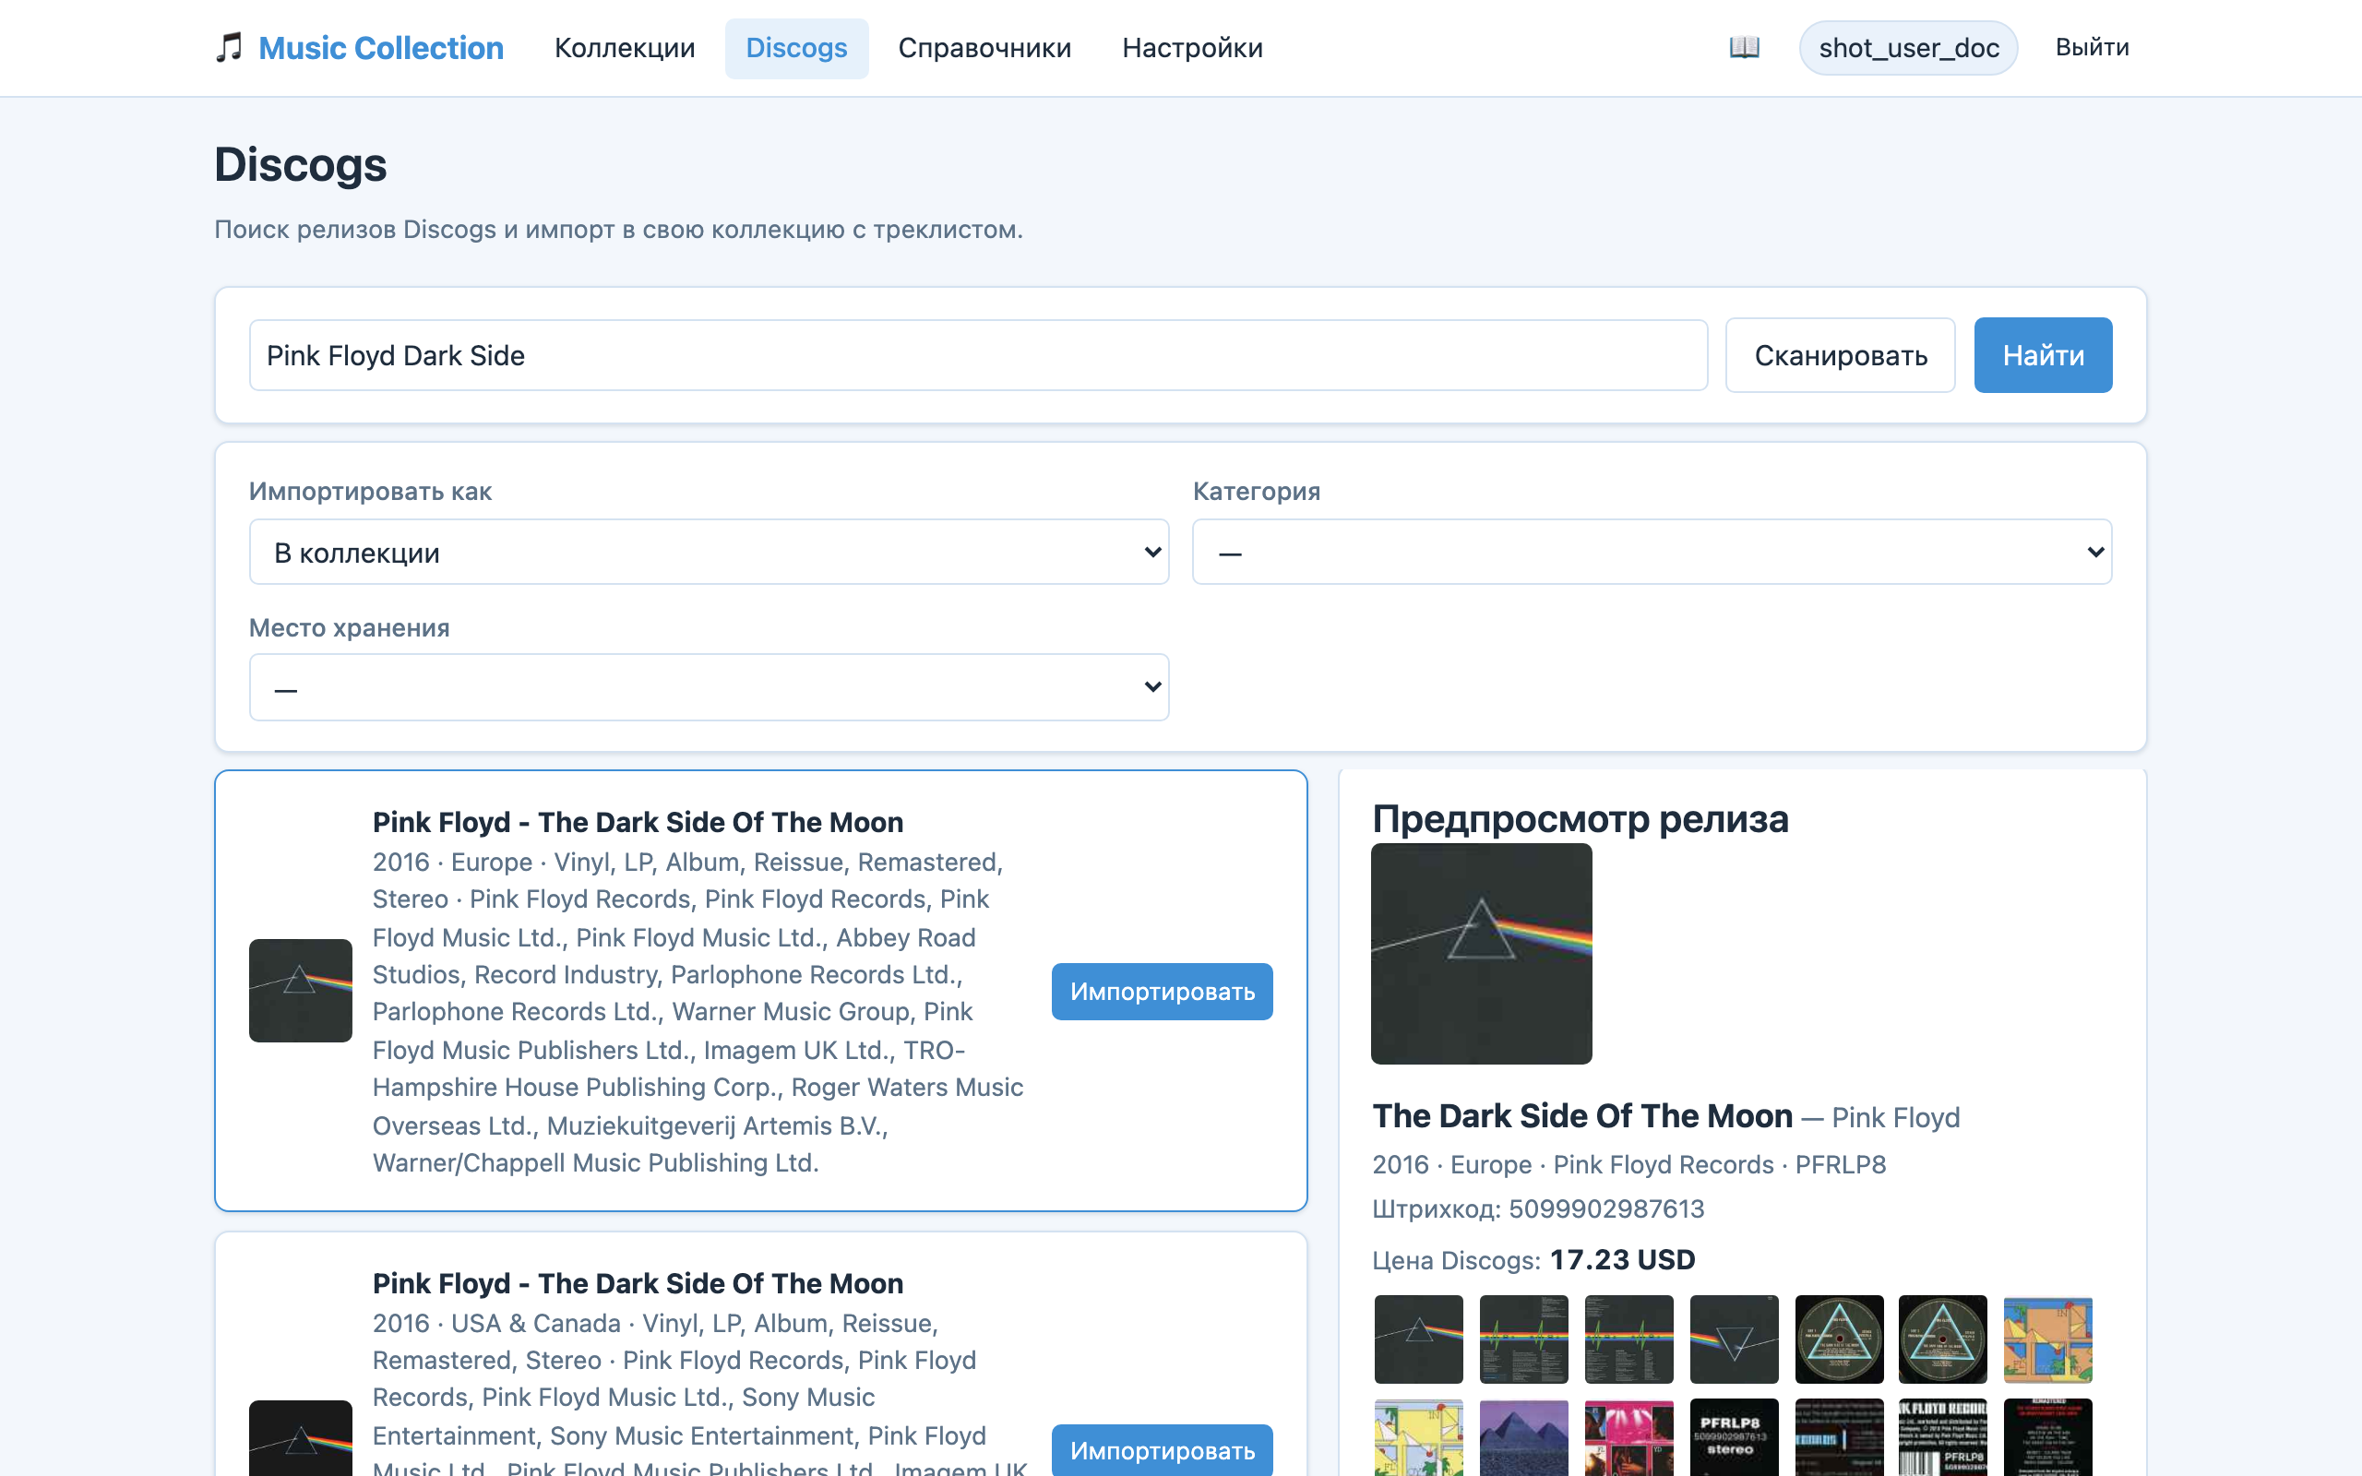Expand the Место хранения dropdown
The image size is (2362, 1476).
(709, 687)
